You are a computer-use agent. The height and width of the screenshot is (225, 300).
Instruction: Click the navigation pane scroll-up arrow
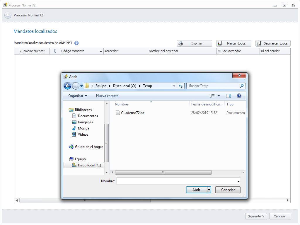107,103
